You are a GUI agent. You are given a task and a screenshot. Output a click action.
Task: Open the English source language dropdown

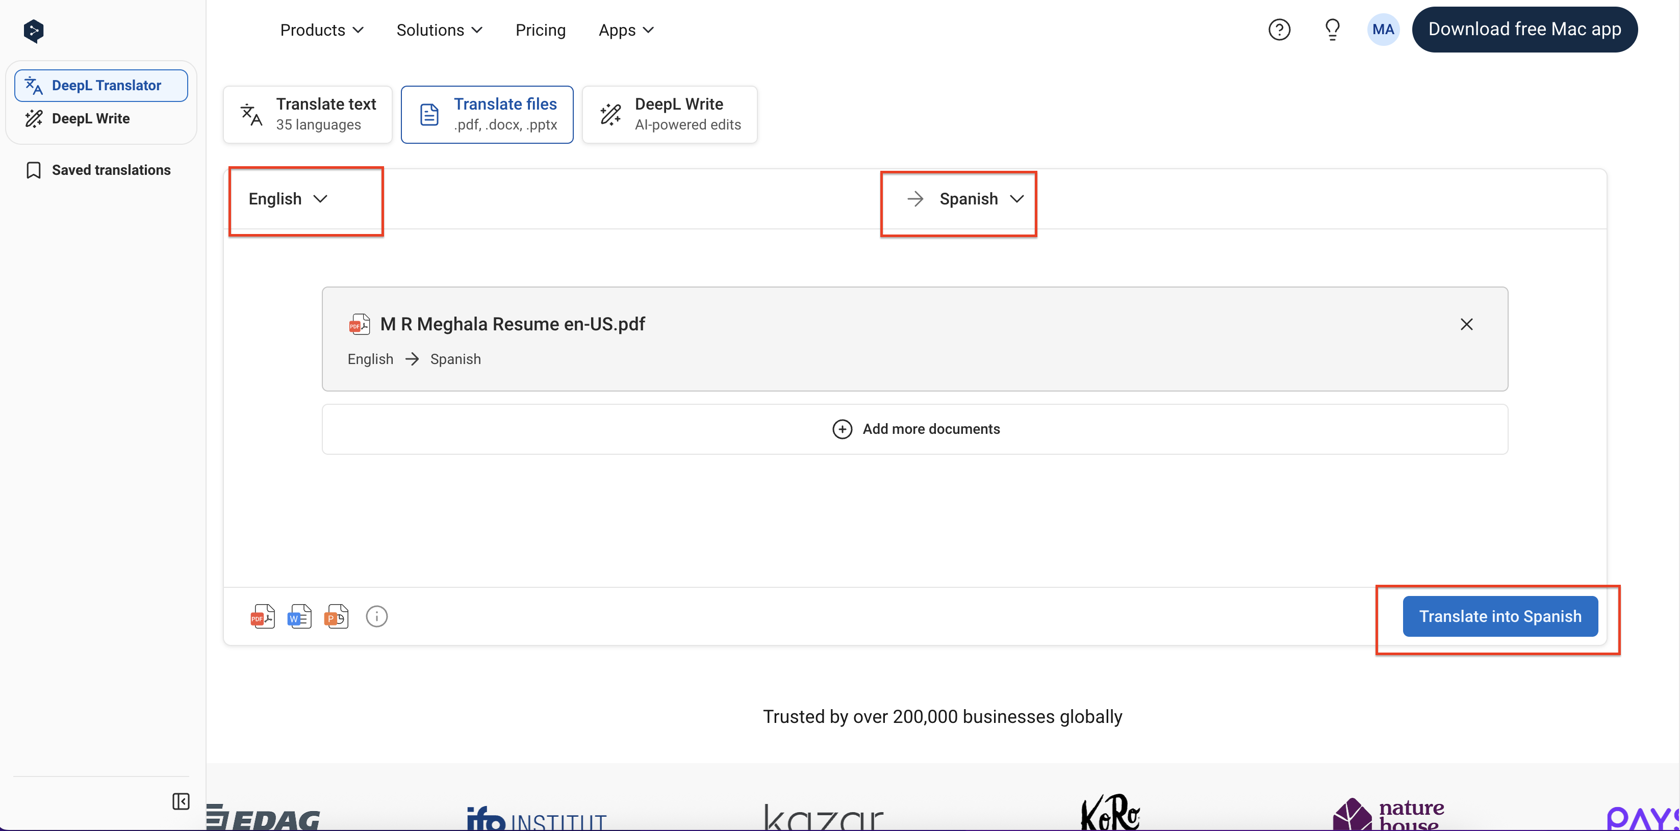(288, 199)
